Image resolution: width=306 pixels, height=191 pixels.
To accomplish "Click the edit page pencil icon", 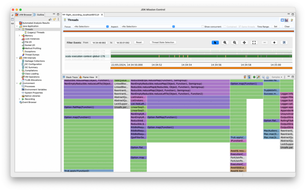I will (292, 20).
